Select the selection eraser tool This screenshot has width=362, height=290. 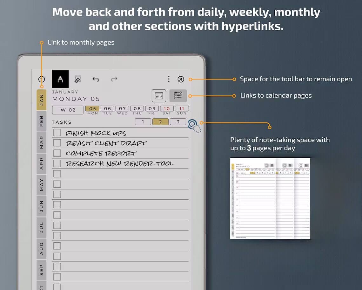78,79
